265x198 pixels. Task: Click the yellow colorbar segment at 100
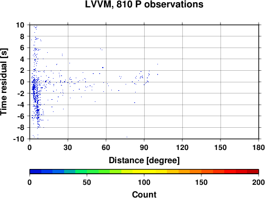(x=144, y=172)
